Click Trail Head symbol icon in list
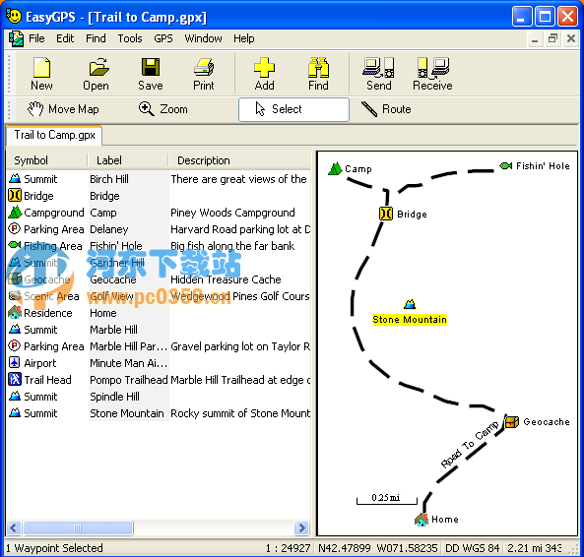The height and width of the screenshot is (557, 584). pos(15,379)
